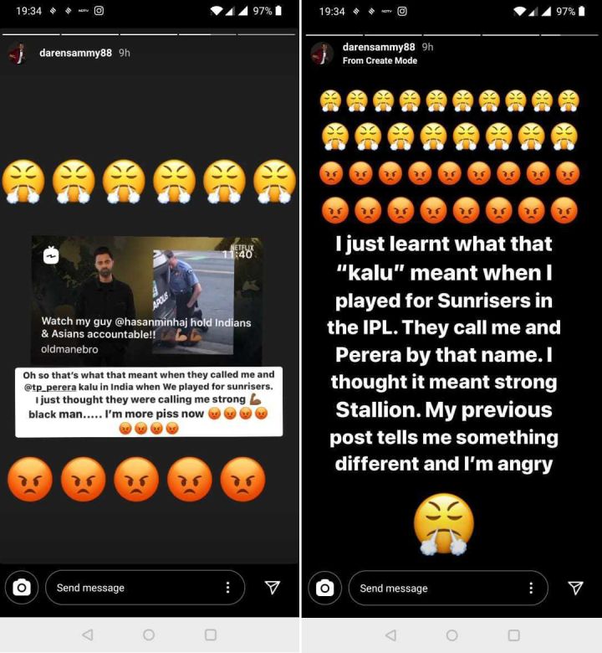Click the right Send message field

448,588
